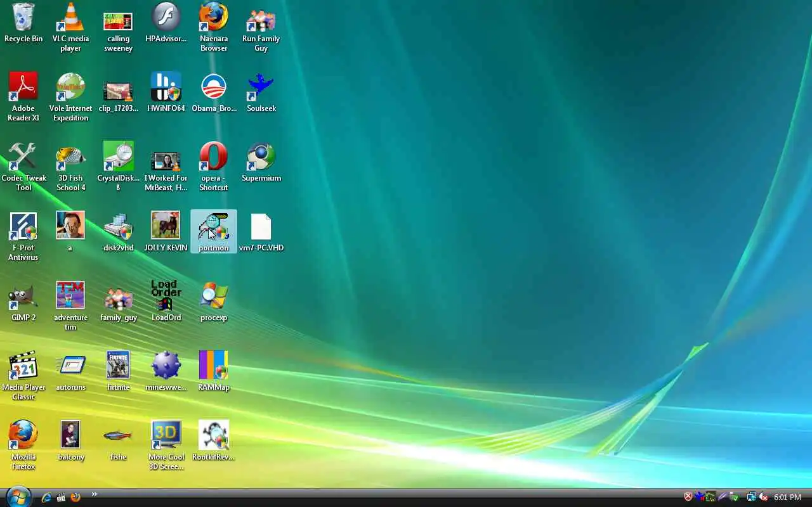Expand the Quick Launch overflow chevron
This screenshot has height=507, width=812.
click(95, 494)
